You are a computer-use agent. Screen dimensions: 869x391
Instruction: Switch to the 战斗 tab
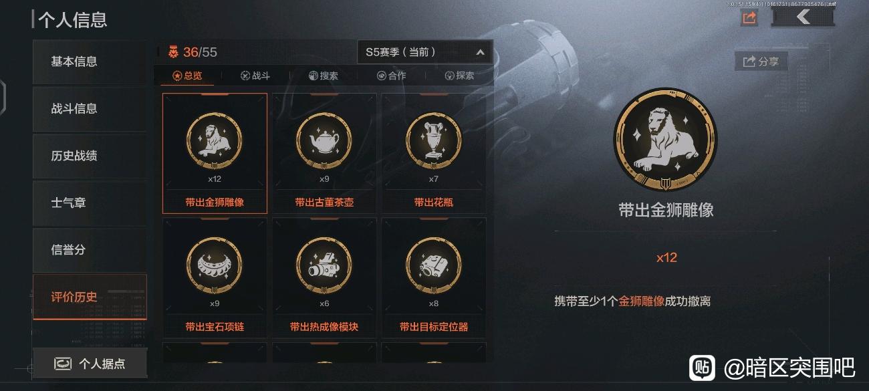[x=255, y=76]
